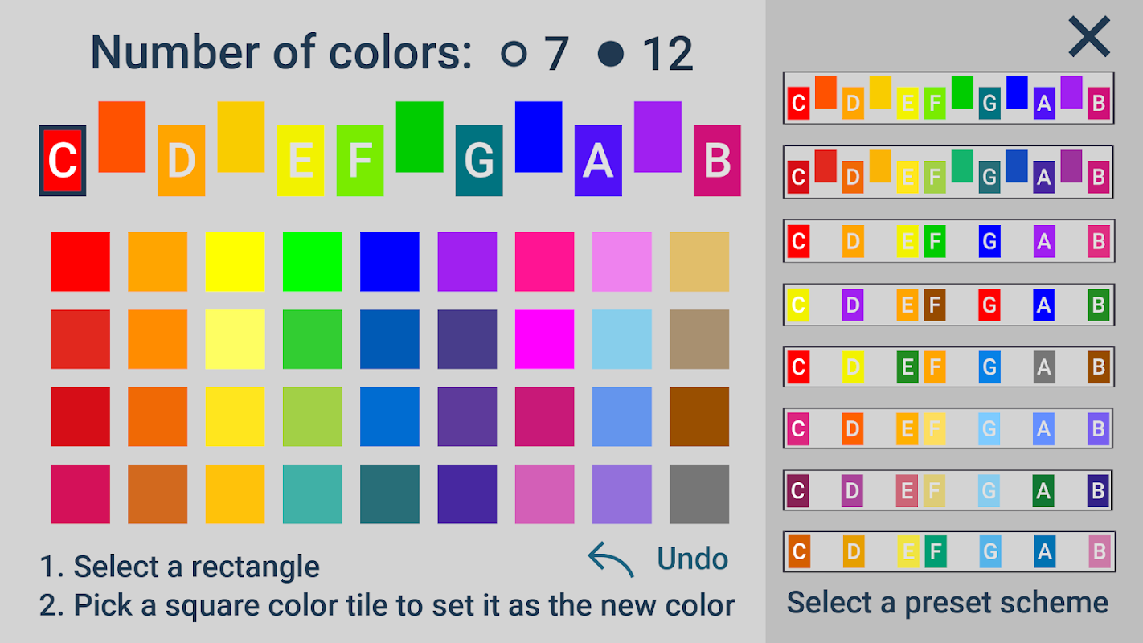Image resolution: width=1143 pixels, height=643 pixels.
Task: Choose the last preset scheme with orange C
Action: tap(948, 551)
